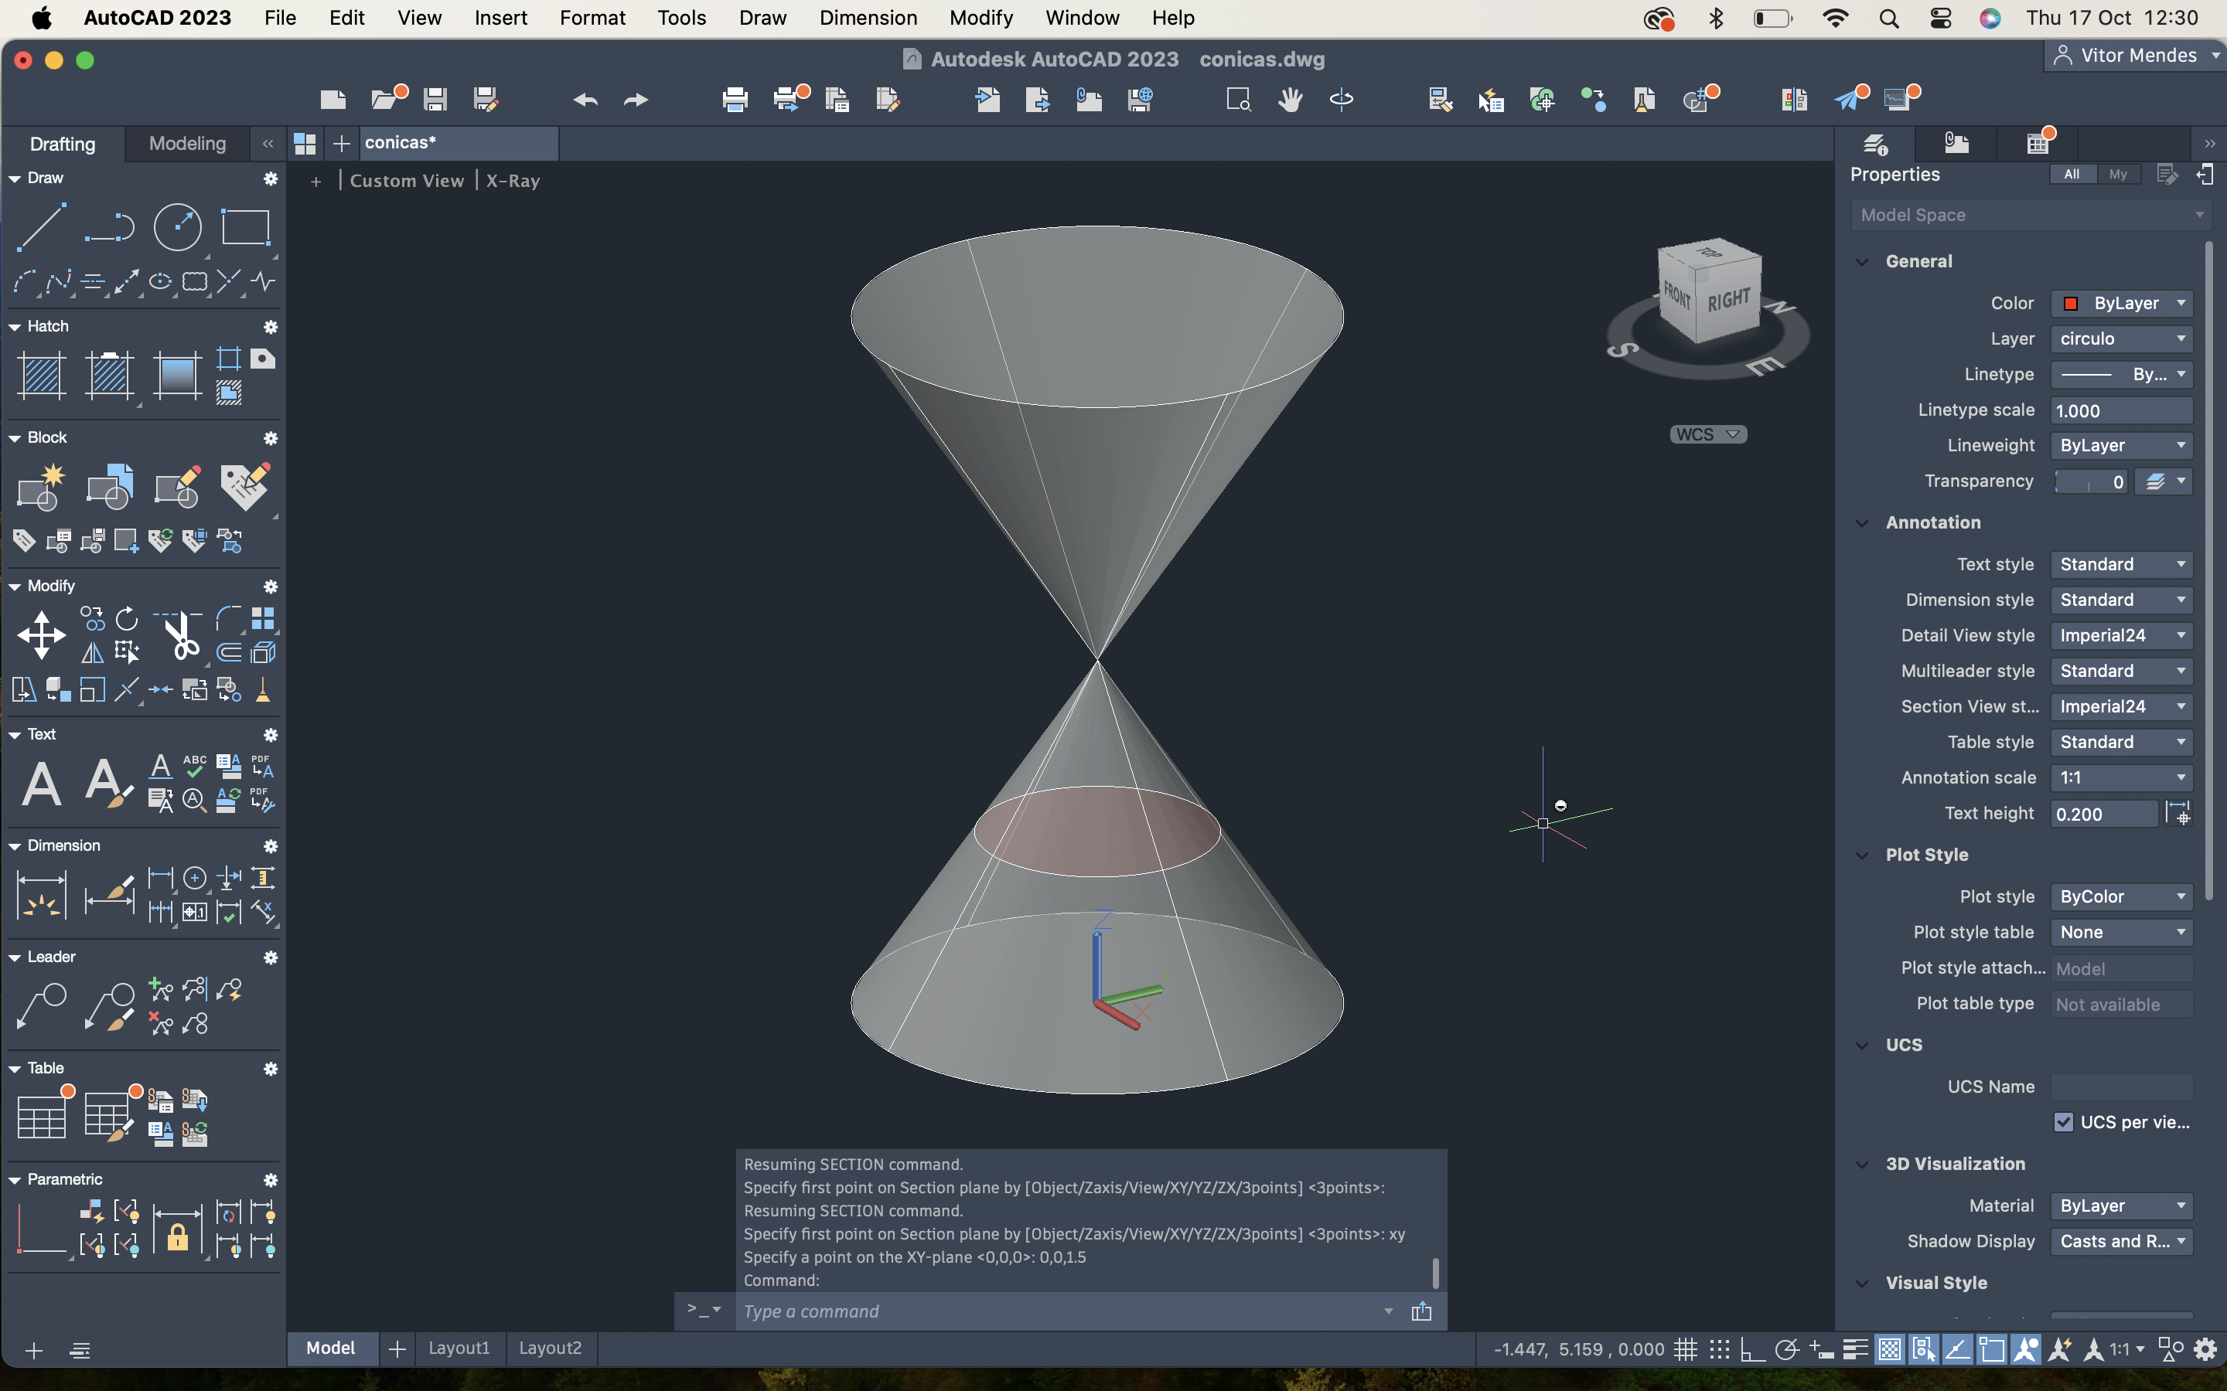Open the Plot style ByColor dropdown
The width and height of the screenshot is (2227, 1391).
tap(2121, 896)
